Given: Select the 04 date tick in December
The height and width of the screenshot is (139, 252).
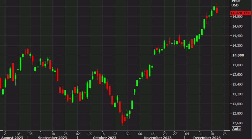Looking at the screenshot, I should coord(187,134).
